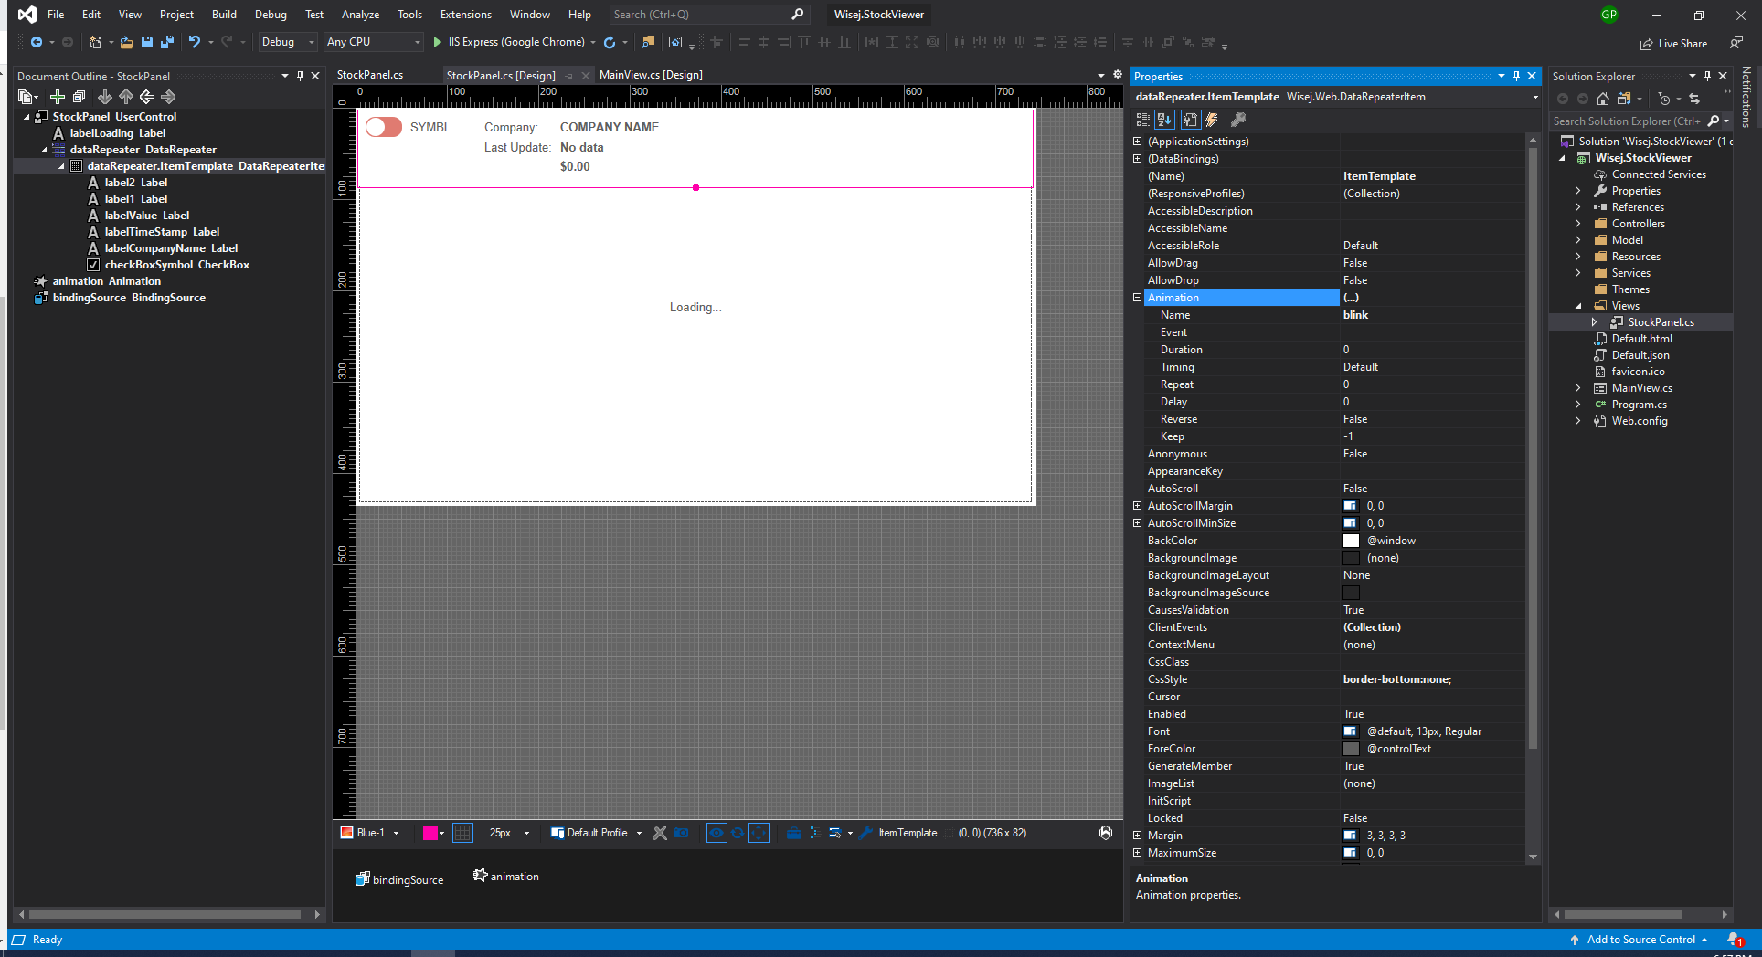Click the move up arrow in Document Outline
The width and height of the screenshot is (1762, 957).
126,97
